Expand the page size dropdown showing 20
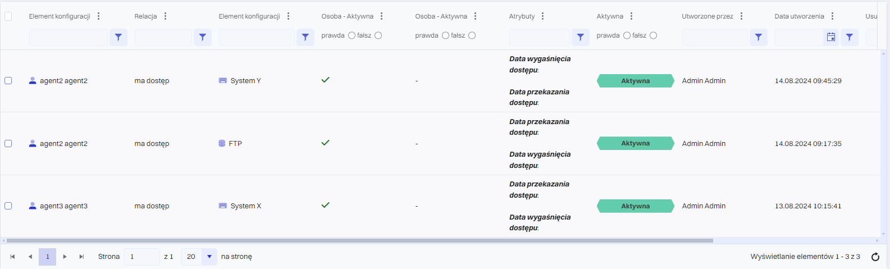 coord(209,257)
